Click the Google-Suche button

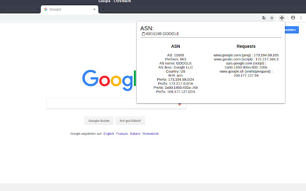pyautogui.click(x=99, y=121)
